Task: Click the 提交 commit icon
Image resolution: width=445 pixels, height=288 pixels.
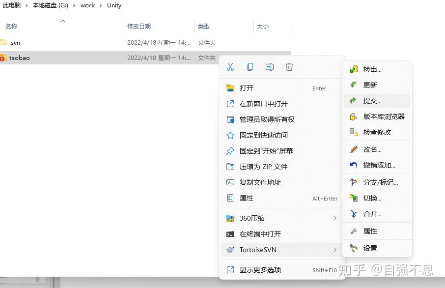Action: coord(355,100)
